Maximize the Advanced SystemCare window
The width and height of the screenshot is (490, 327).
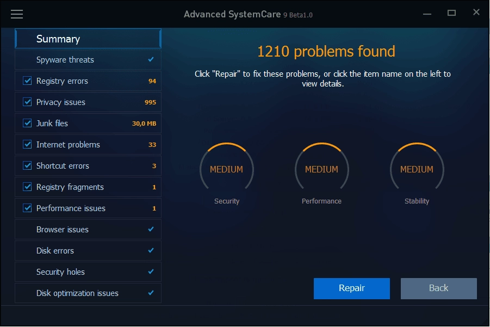tap(451, 13)
